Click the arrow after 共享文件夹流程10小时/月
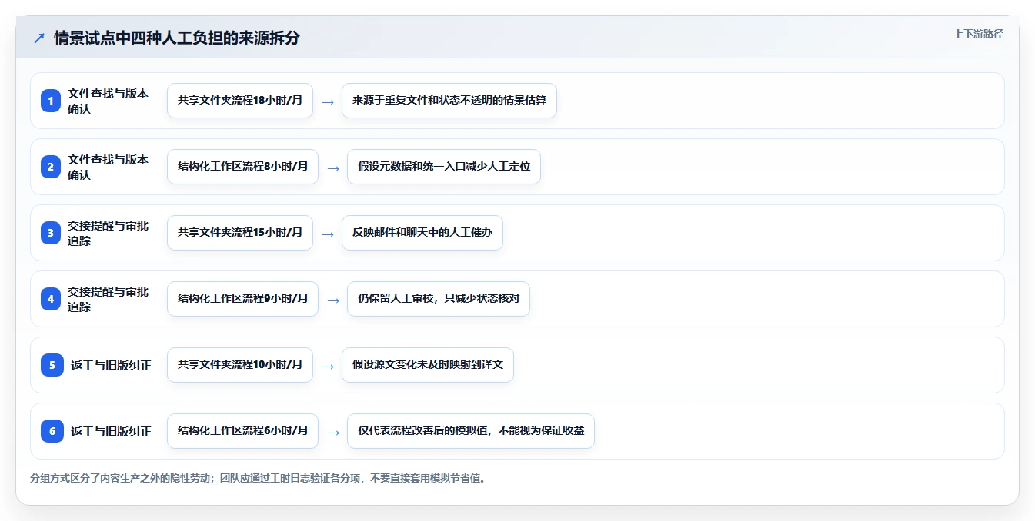The width and height of the screenshot is (1035, 521). (x=328, y=366)
